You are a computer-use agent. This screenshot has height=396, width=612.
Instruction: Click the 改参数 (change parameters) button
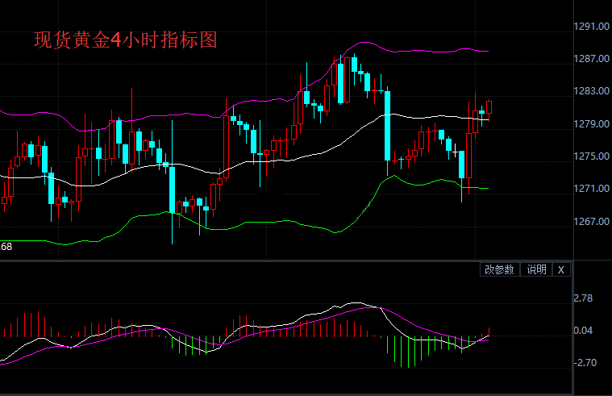(498, 269)
